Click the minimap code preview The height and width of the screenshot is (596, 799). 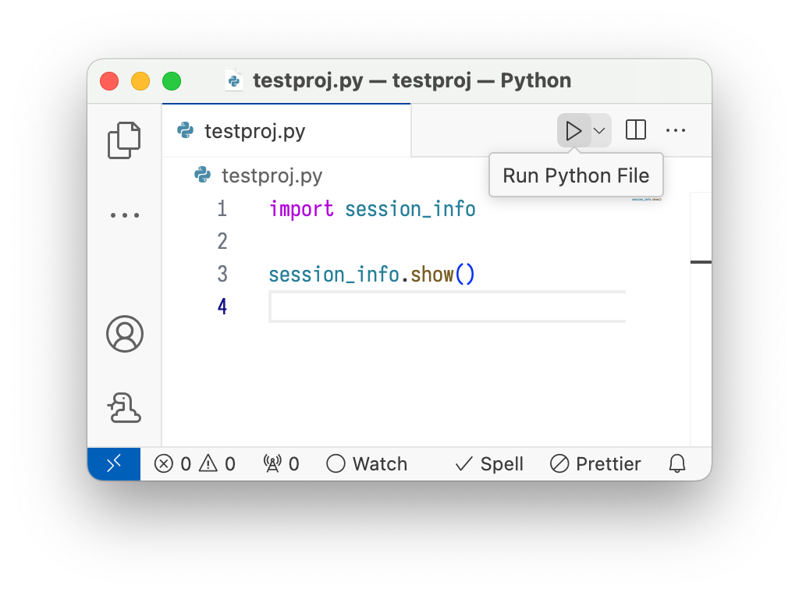coord(646,200)
